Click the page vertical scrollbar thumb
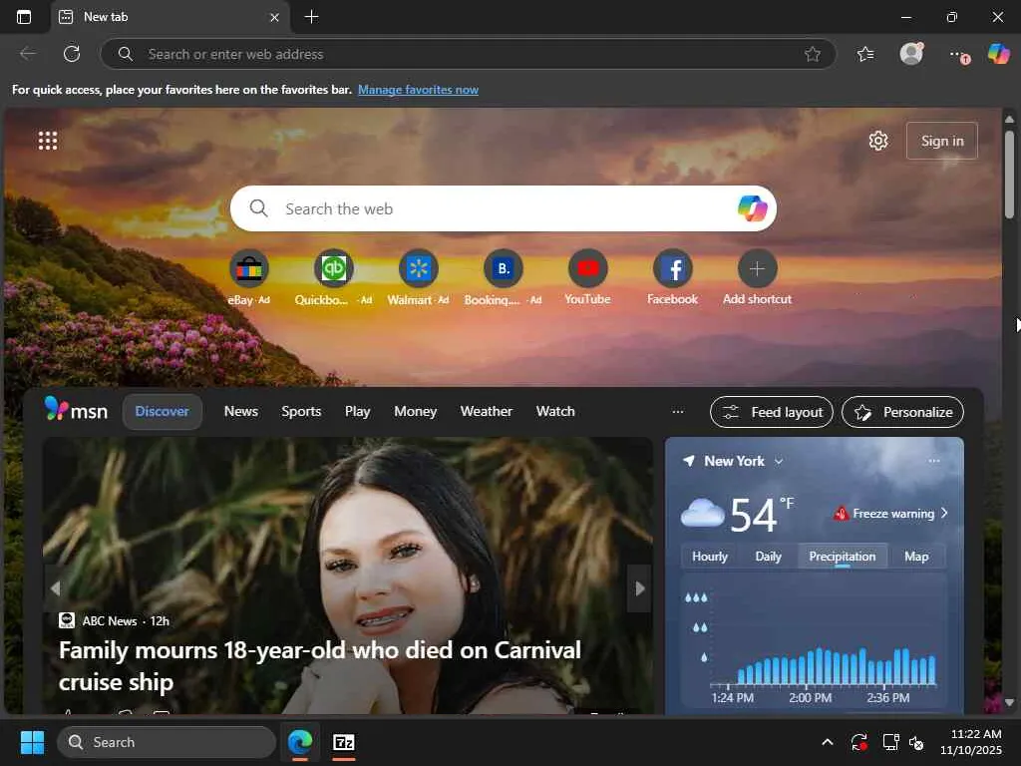Screen dimensions: 1021x766 (1009, 175)
